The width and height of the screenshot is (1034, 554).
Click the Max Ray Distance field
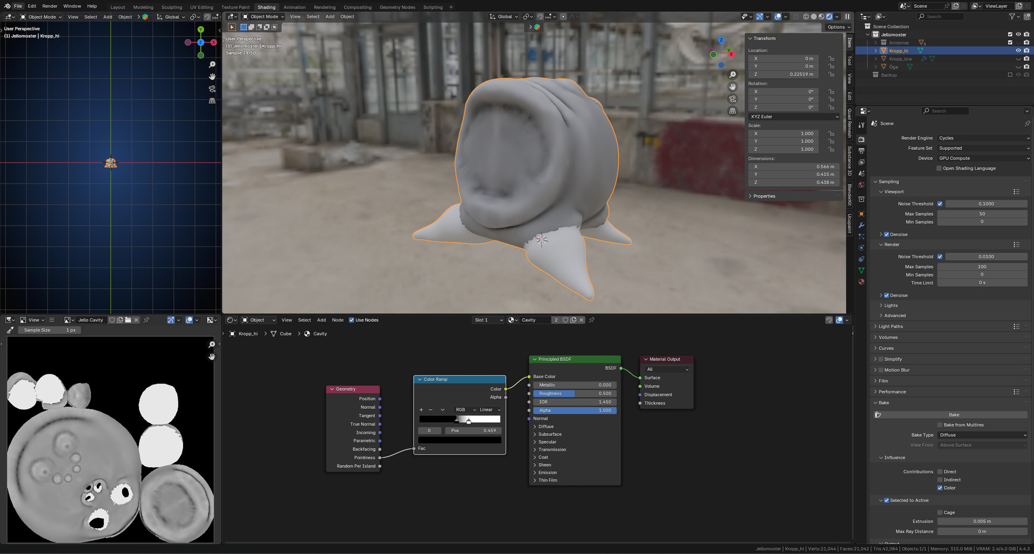coord(982,531)
